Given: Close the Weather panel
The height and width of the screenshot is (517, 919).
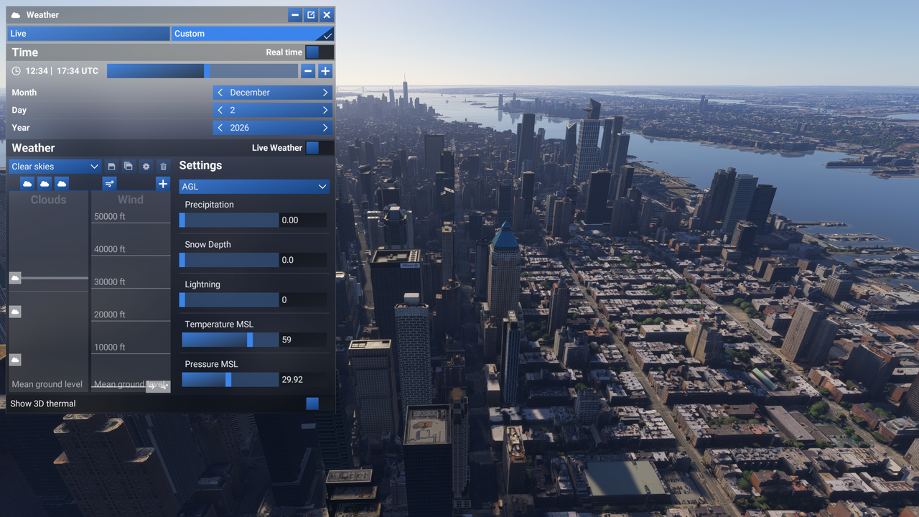Looking at the screenshot, I should (x=327, y=15).
